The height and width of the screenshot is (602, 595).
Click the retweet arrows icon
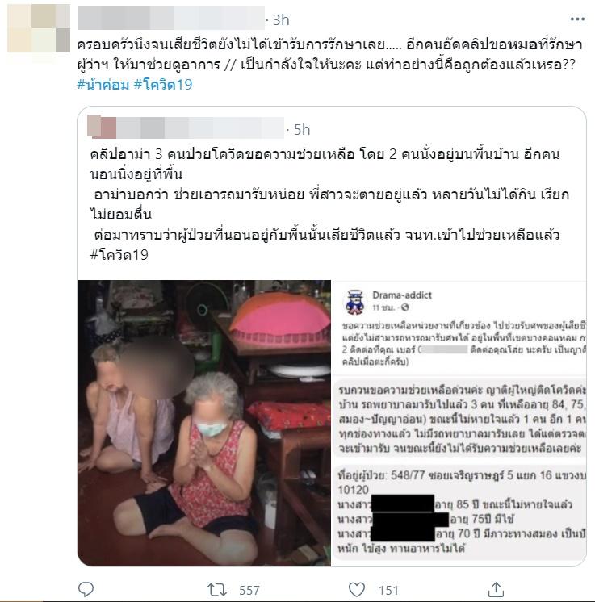pyautogui.click(x=217, y=589)
